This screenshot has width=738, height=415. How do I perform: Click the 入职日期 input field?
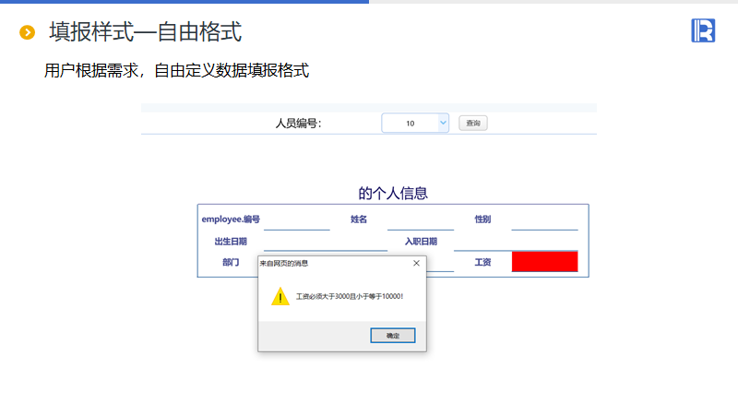tap(516, 242)
